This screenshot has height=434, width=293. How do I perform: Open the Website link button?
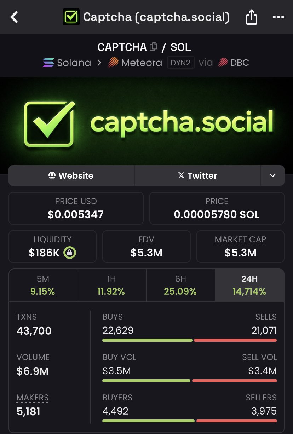(71, 175)
